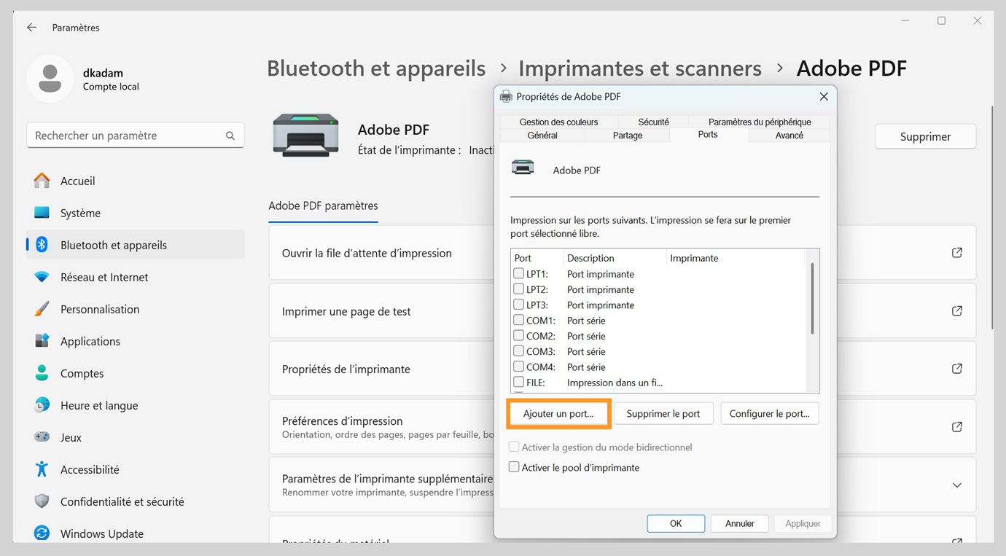Switch to the Avancé tab
1006x556 pixels.
click(x=788, y=135)
